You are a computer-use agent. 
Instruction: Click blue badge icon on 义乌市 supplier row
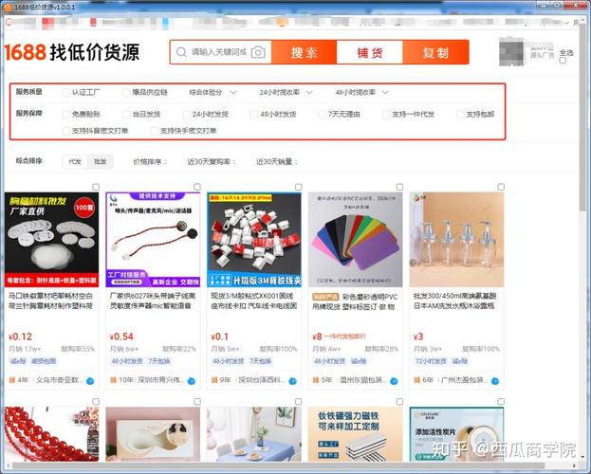coord(90,381)
